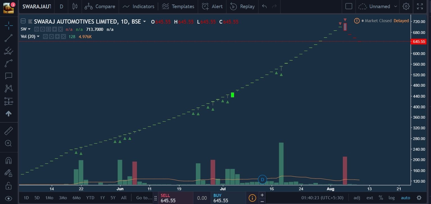Set time range to 1D
This screenshot has height=204, width=431.
pyautogui.click(x=26, y=198)
